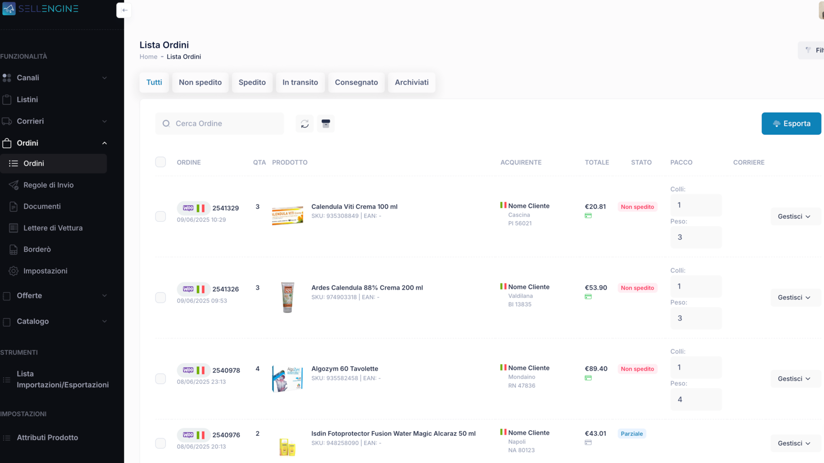
Task: Follow the Home breadcrumb link
Action: (148, 57)
